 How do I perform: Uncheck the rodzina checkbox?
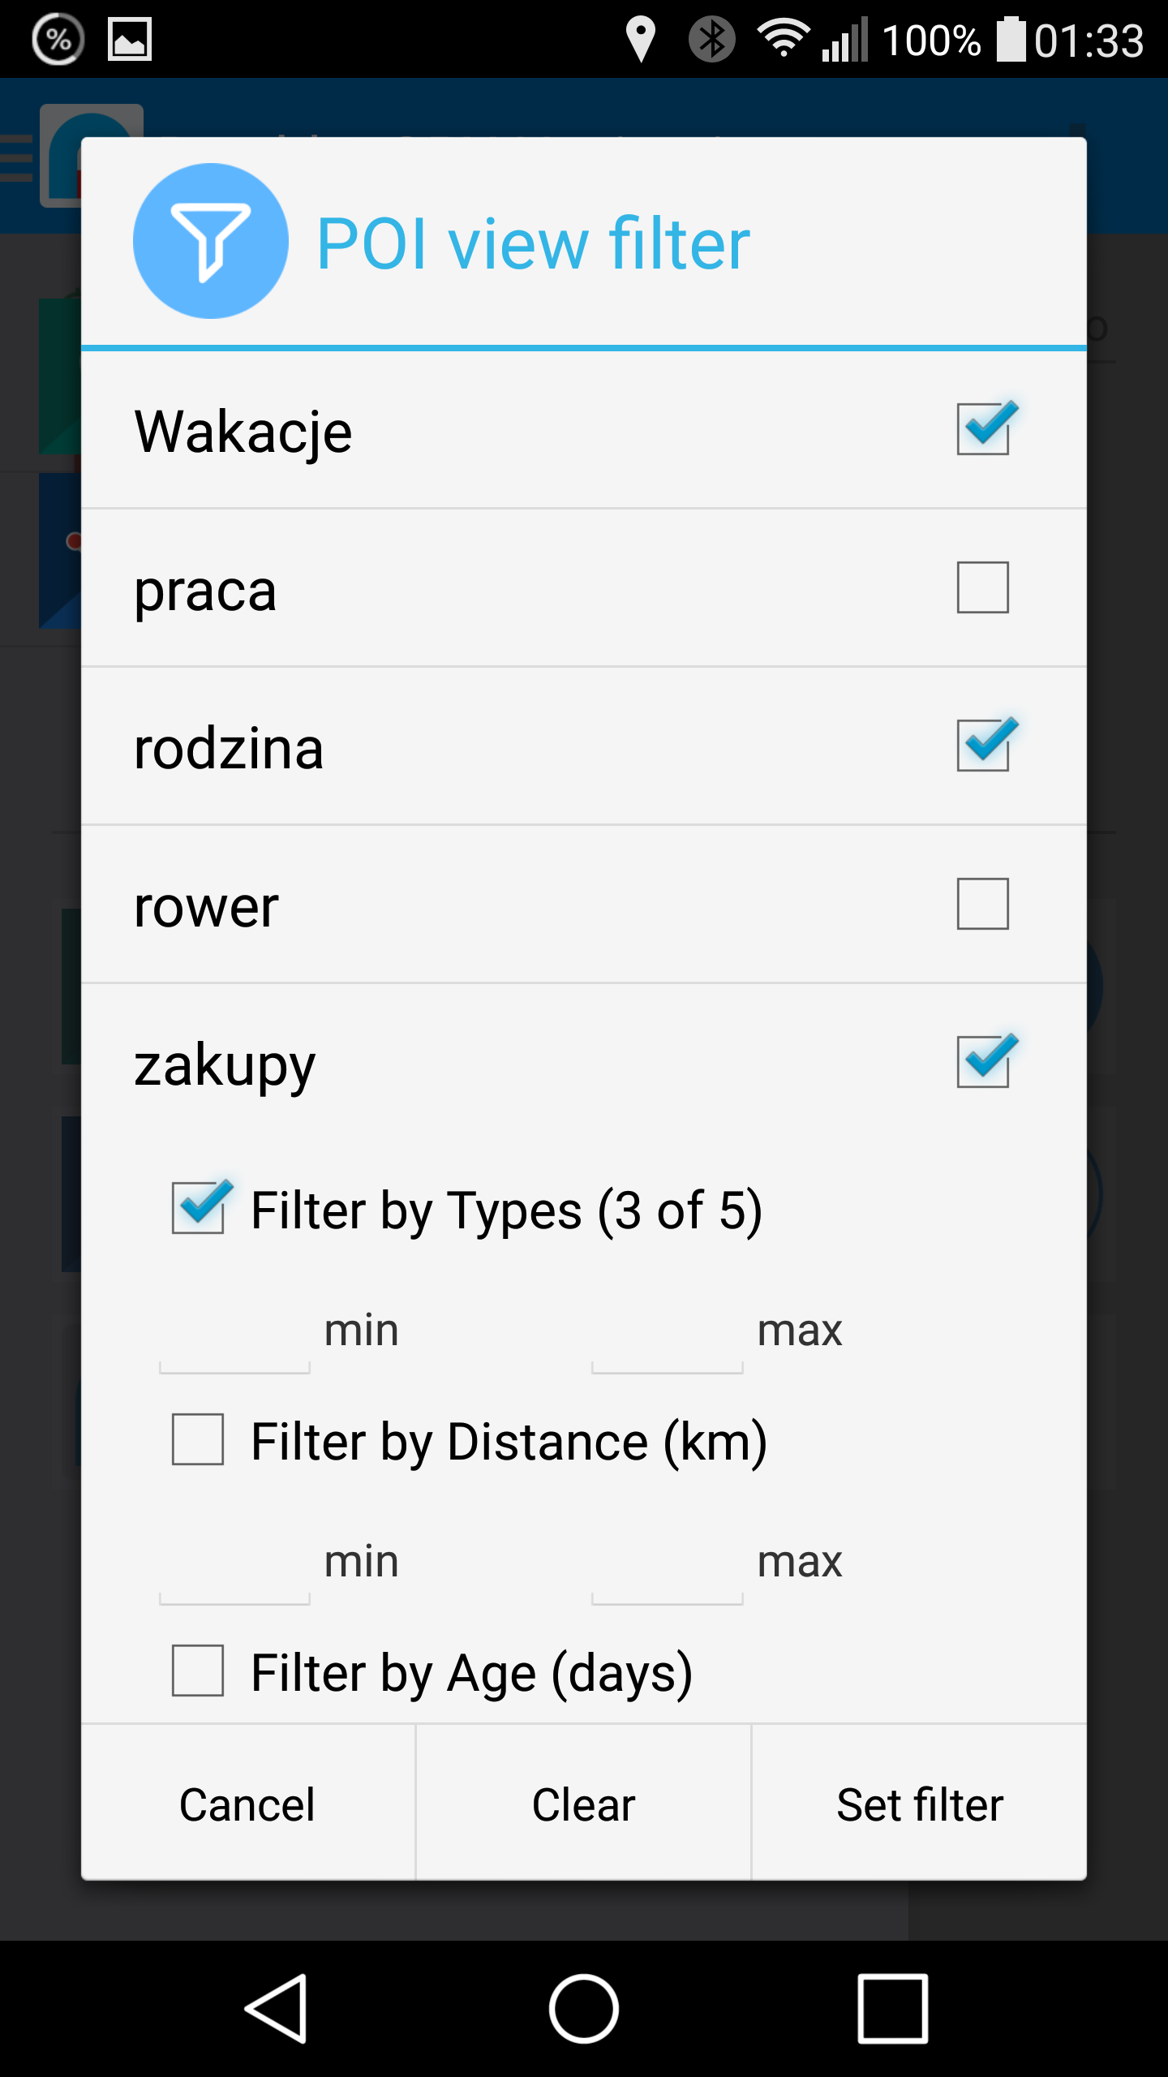point(982,745)
